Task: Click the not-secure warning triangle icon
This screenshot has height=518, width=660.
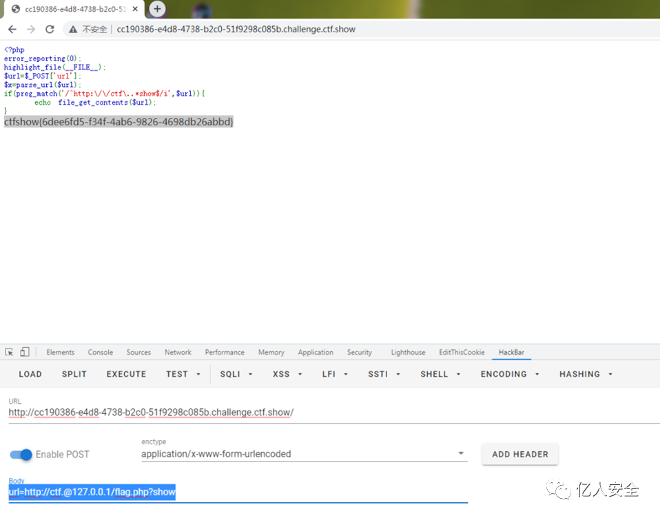Action: click(73, 29)
